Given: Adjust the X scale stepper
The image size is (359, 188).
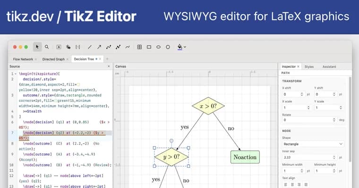Looking at the screenshot, I should coord(308,107).
